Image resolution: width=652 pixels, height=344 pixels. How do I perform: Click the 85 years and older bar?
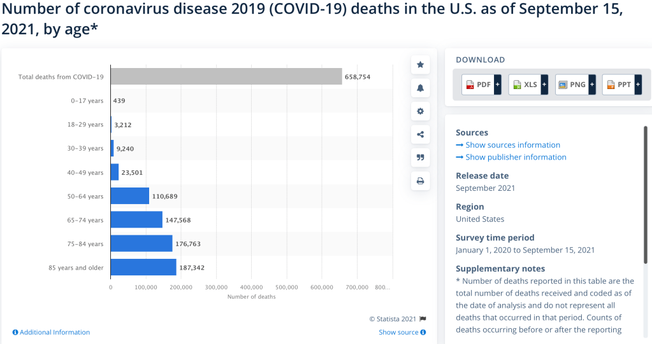[x=143, y=267]
